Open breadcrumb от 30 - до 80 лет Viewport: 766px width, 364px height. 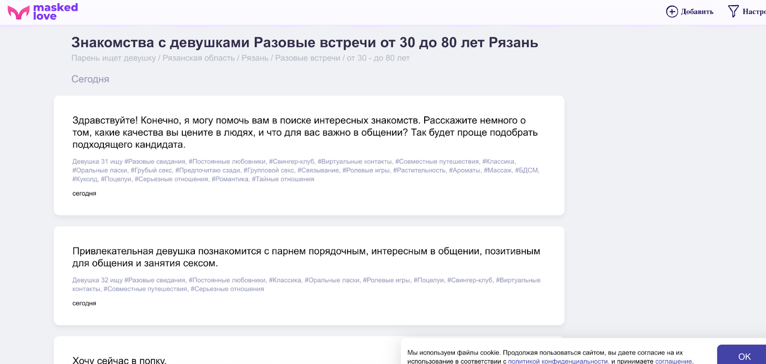pos(378,58)
